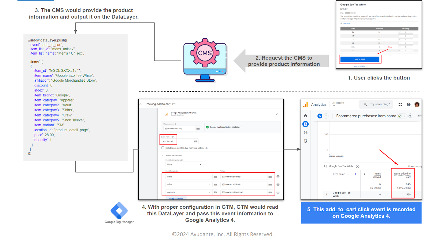This screenshot has width=429, height=242.
Task: Open the report status dropdown beside Item name title
Action: tap(402, 116)
